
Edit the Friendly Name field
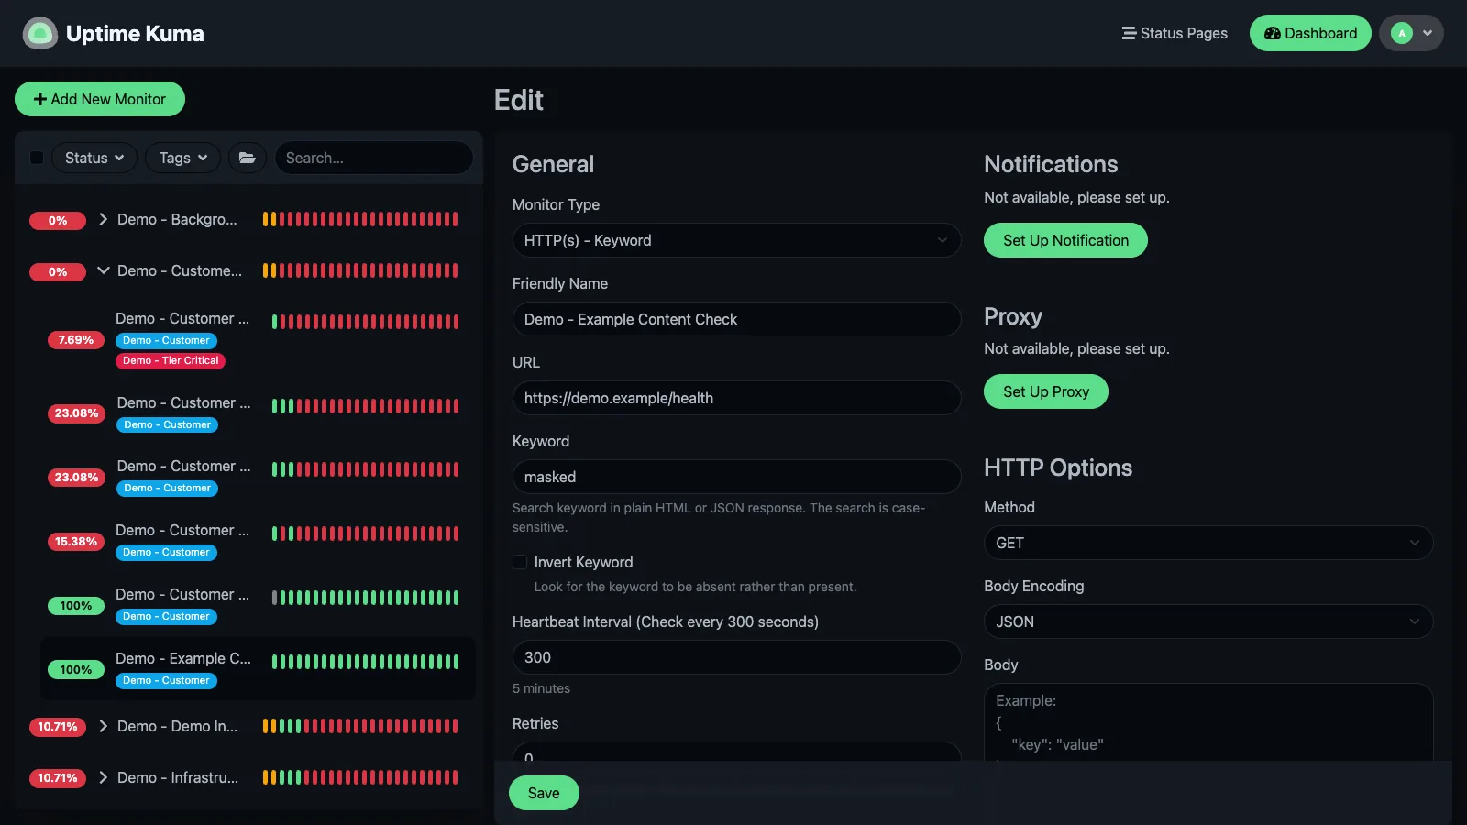(736, 319)
